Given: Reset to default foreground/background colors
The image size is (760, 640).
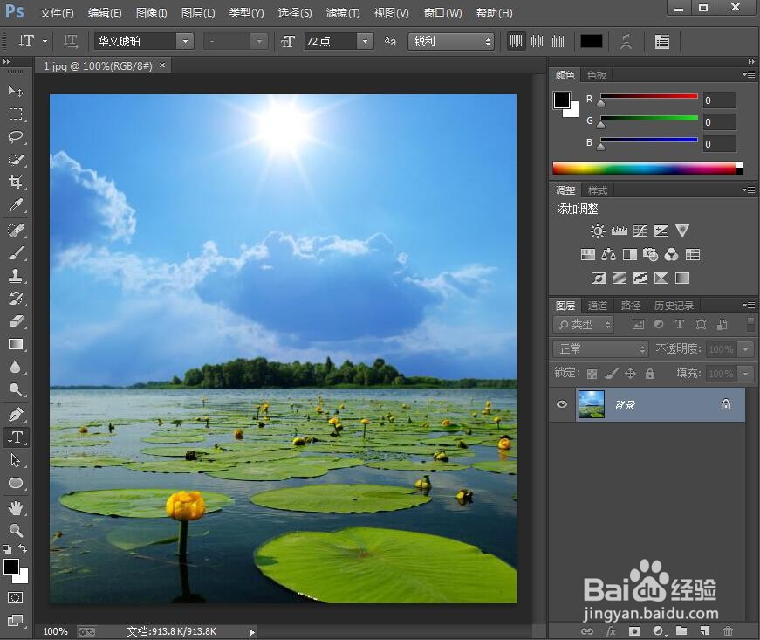Looking at the screenshot, I should (x=7, y=549).
